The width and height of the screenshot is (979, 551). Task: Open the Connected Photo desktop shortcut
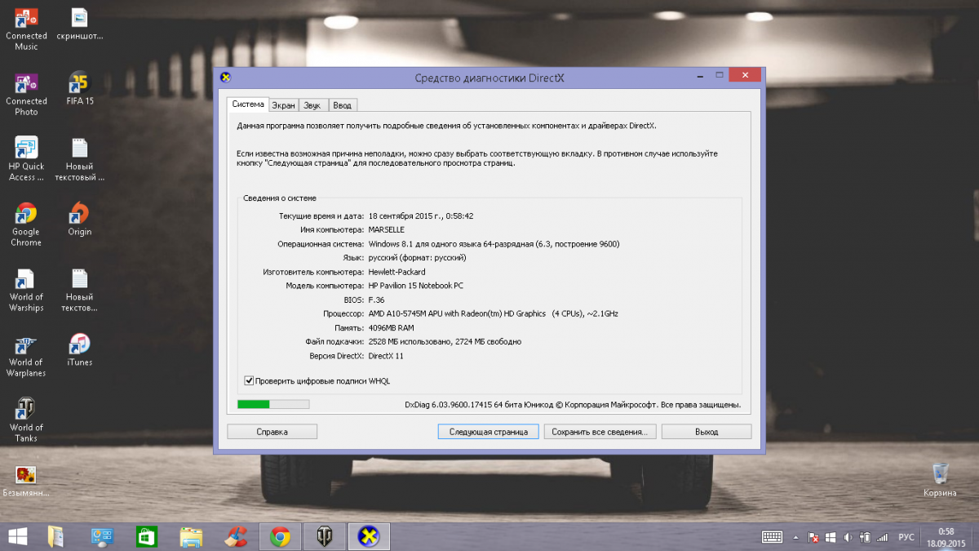pyautogui.click(x=26, y=93)
